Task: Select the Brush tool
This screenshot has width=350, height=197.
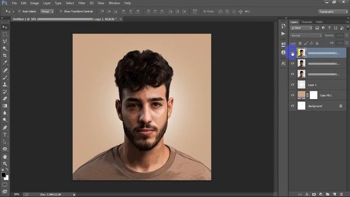Action: click(5, 78)
